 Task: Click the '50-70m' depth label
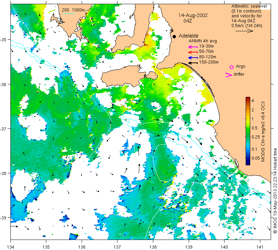coord(206,51)
